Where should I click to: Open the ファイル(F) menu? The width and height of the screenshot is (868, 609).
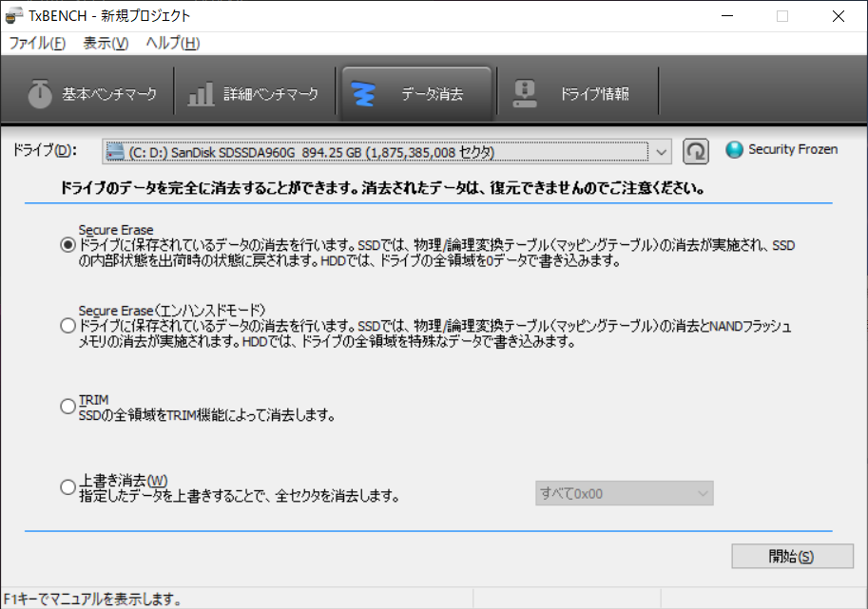(37, 43)
